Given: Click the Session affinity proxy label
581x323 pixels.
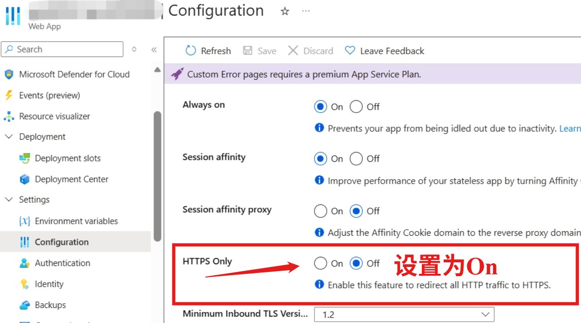Looking at the screenshot, I should pos(227,210).
